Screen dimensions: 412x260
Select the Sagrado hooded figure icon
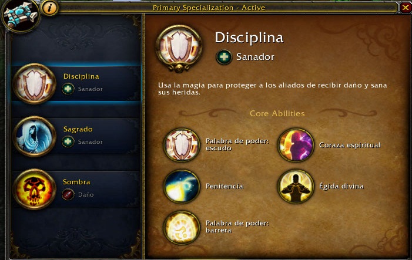[x=35, y=136]
